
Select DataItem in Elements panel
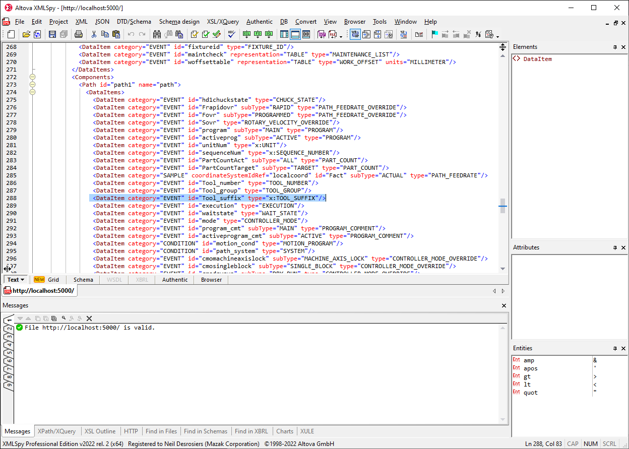[x=537, y=59]
